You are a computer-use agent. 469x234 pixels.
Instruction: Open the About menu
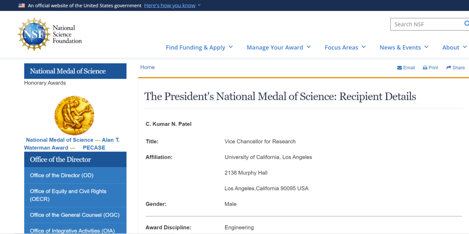(x=454, y=47)
